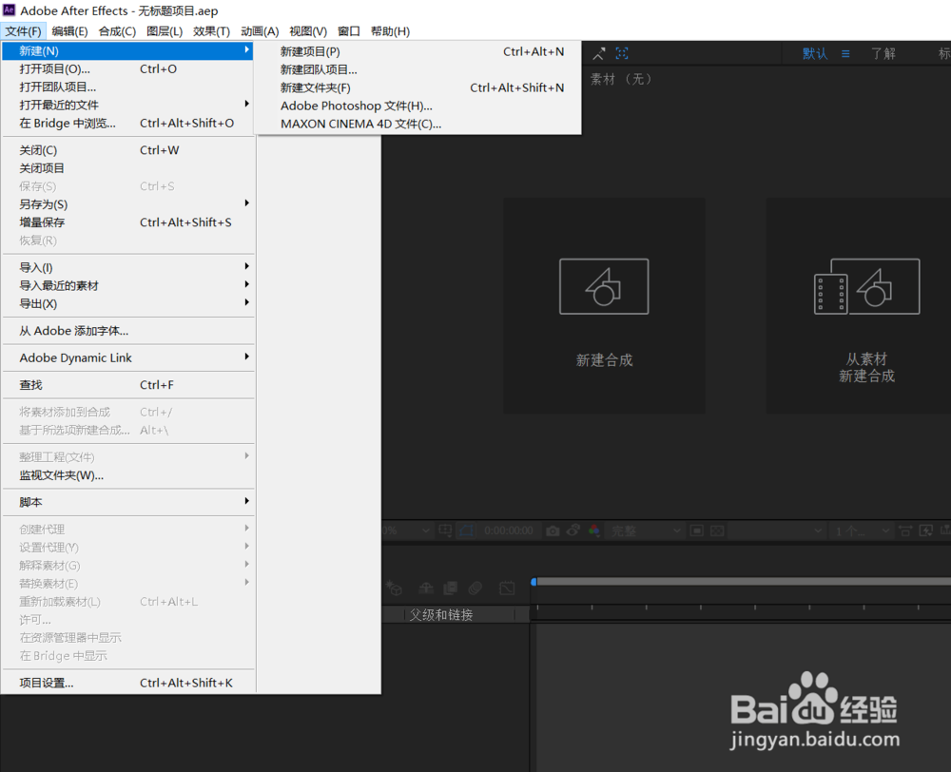951x772 pixels.
Task: Open the grid and guide options icon
Action: pos(445,531)
